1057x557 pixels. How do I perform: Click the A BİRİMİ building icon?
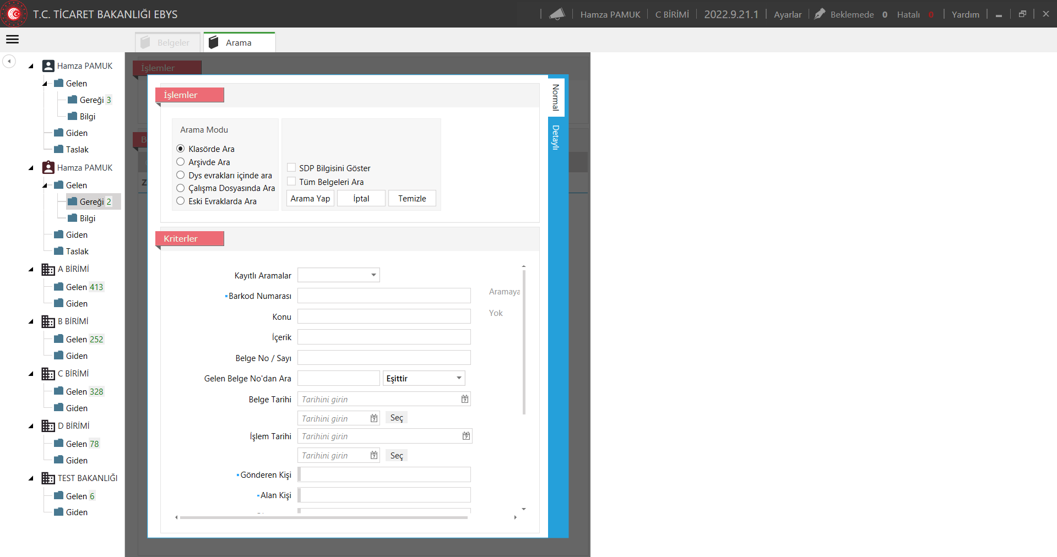tap(48, 269)
